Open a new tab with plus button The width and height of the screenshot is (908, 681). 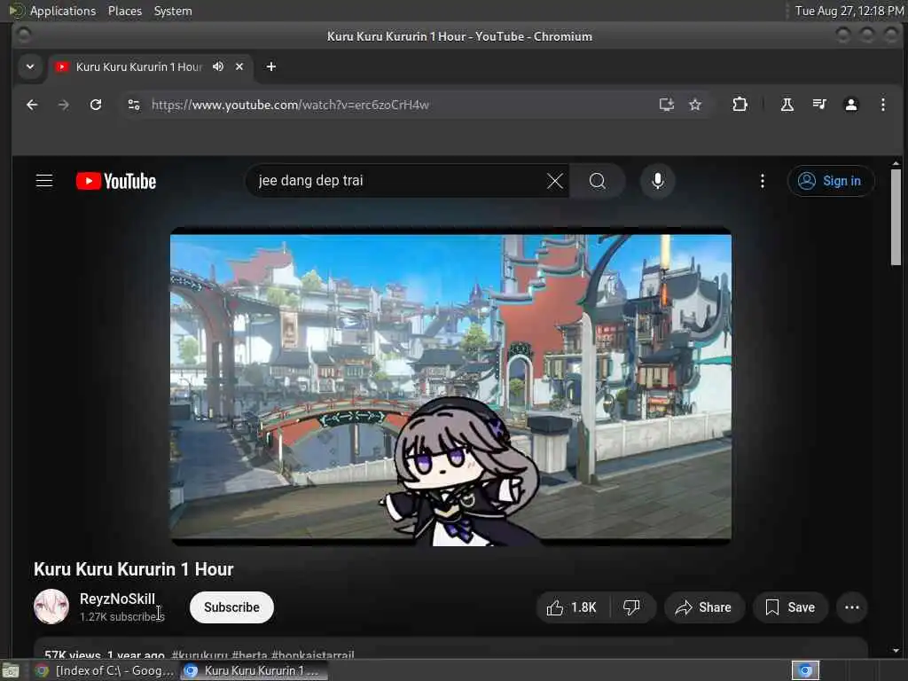point(271,67)
